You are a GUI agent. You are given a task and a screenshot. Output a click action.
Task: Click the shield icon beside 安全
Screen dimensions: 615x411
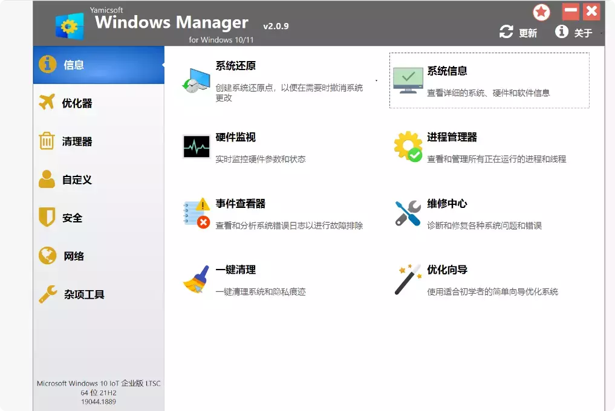[x=47, y=217]
